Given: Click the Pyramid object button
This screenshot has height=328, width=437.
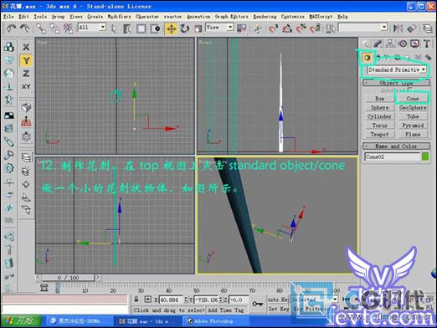Looking at the screenshot, I should pyautogui.click(x=413, y=126).
